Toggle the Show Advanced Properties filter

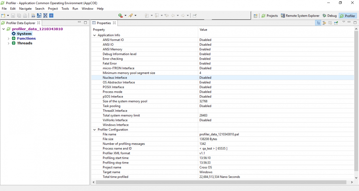tap(324, 23)
